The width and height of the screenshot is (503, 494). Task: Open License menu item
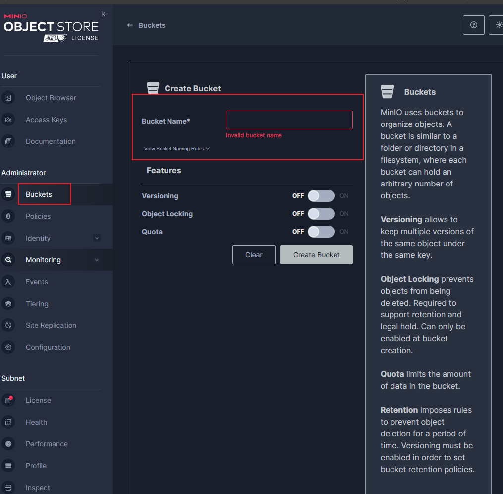click(38, 400)
